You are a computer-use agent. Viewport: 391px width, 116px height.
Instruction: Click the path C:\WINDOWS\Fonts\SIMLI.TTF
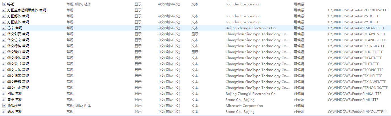coord(353,100)
